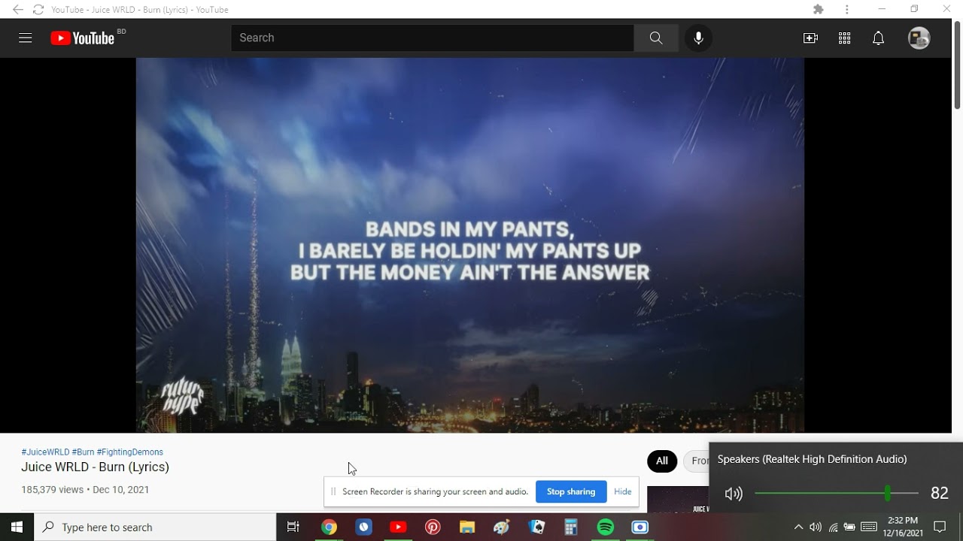Open the #JuiceWRLD hashtag link

[45, 452]
